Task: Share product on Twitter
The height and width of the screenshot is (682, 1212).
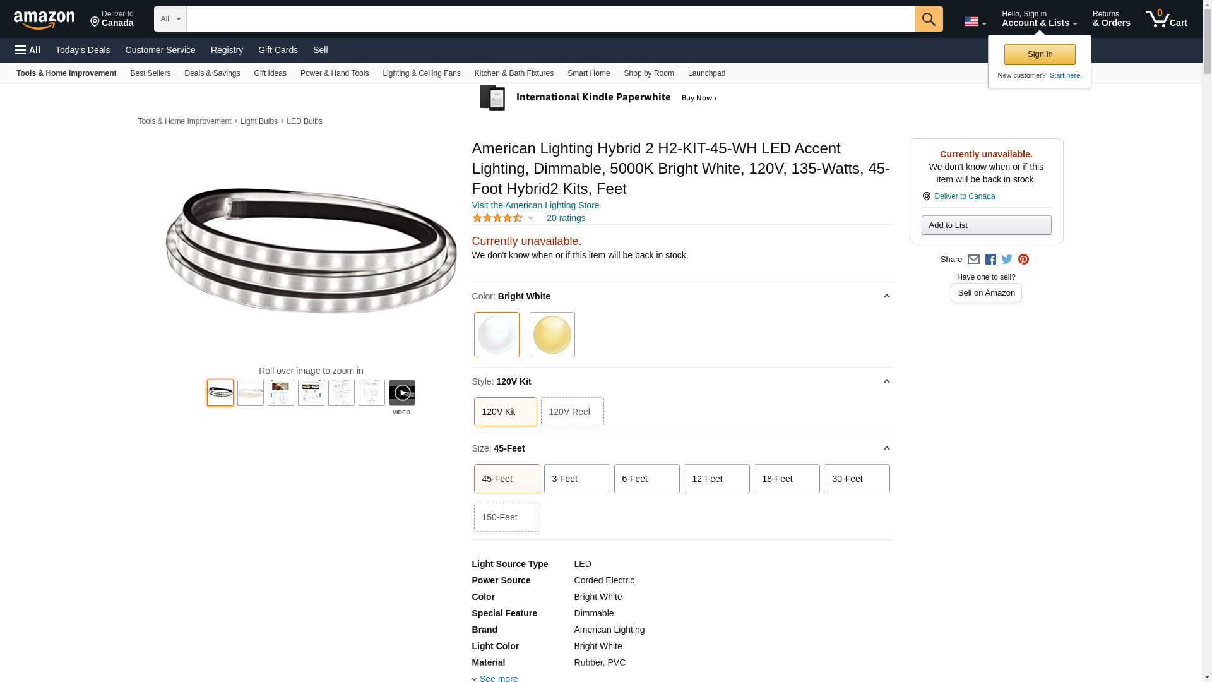Action: point(1007,260)
